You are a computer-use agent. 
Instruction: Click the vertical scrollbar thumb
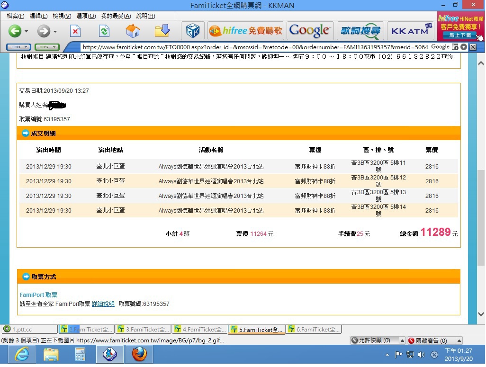(x=481, y=218)
